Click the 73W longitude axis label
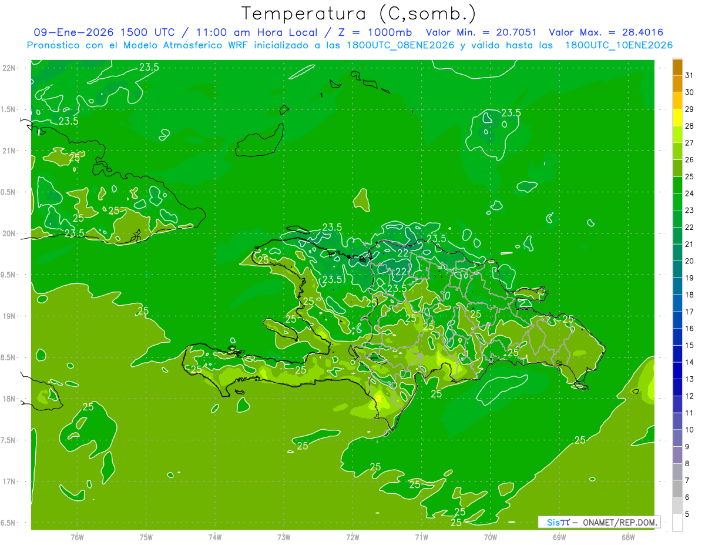This screenshot has height=545, width=705. 284,537
